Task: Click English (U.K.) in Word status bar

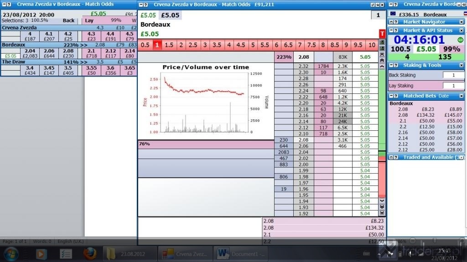Action: 71,241
